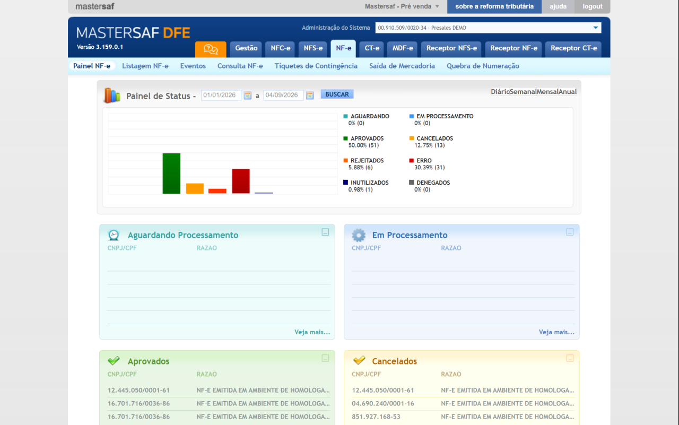
Task: Switch the chart period to Diário
Action: point(500,92)
